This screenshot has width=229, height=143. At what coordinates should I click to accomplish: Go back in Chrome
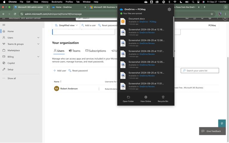(x=4, y=14)
